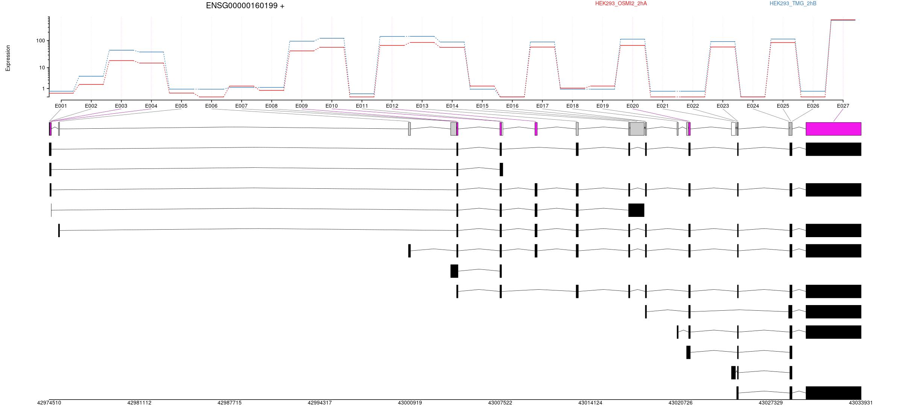902x409 pixels.
Task: Click the y-axis tick value 10
Action: 42,68
